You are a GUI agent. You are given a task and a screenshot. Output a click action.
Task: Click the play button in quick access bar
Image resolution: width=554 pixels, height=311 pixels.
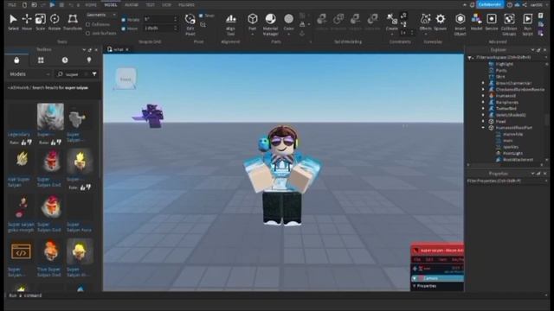coord(52,5)
